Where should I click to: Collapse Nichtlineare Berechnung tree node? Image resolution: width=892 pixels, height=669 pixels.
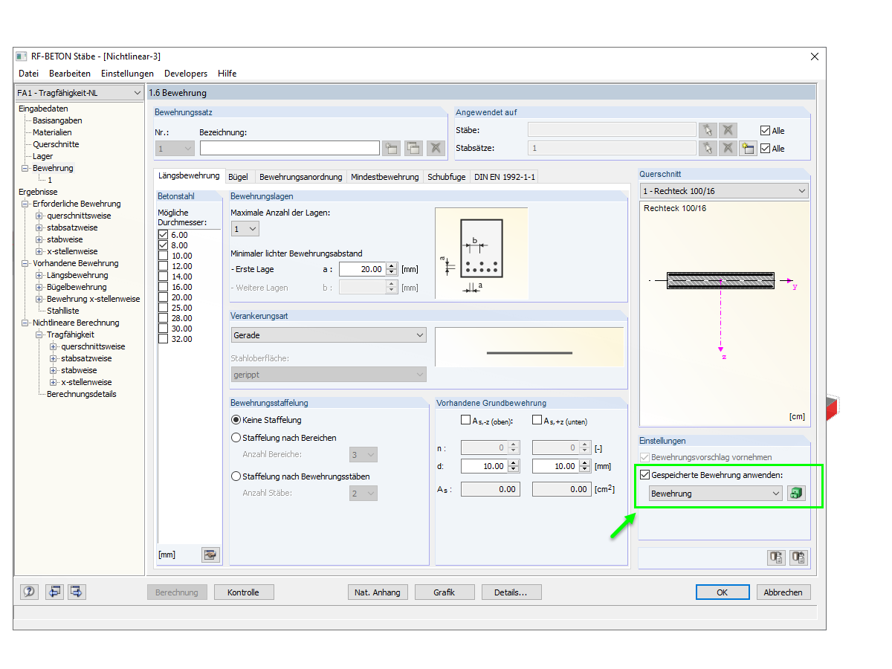(25, 323)
